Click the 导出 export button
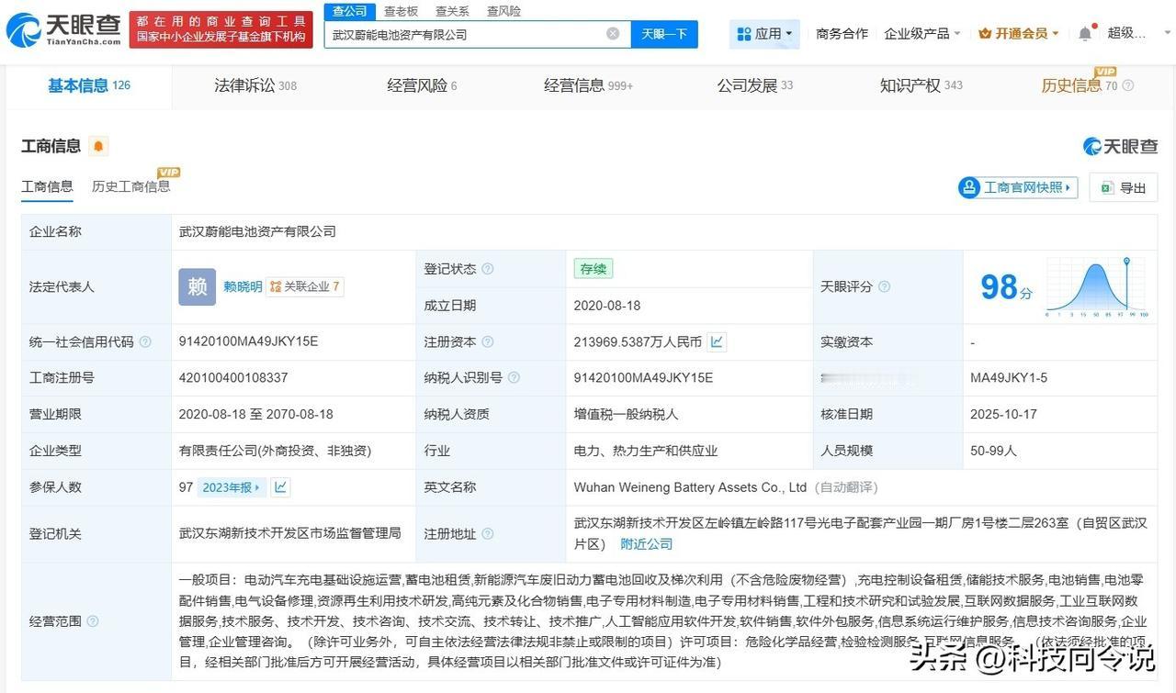 click(1123, 187)
